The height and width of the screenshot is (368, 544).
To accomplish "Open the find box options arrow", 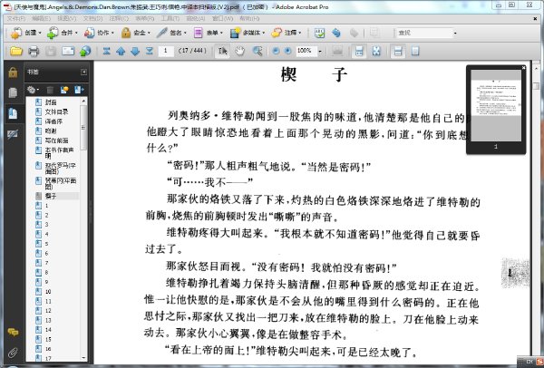I will [455, 34].
